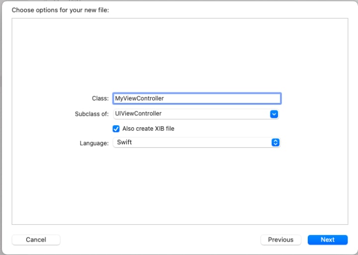Focus the Class name text field
Image resolution: width=358 pixels, height=255 pixels.
point(197,98)
